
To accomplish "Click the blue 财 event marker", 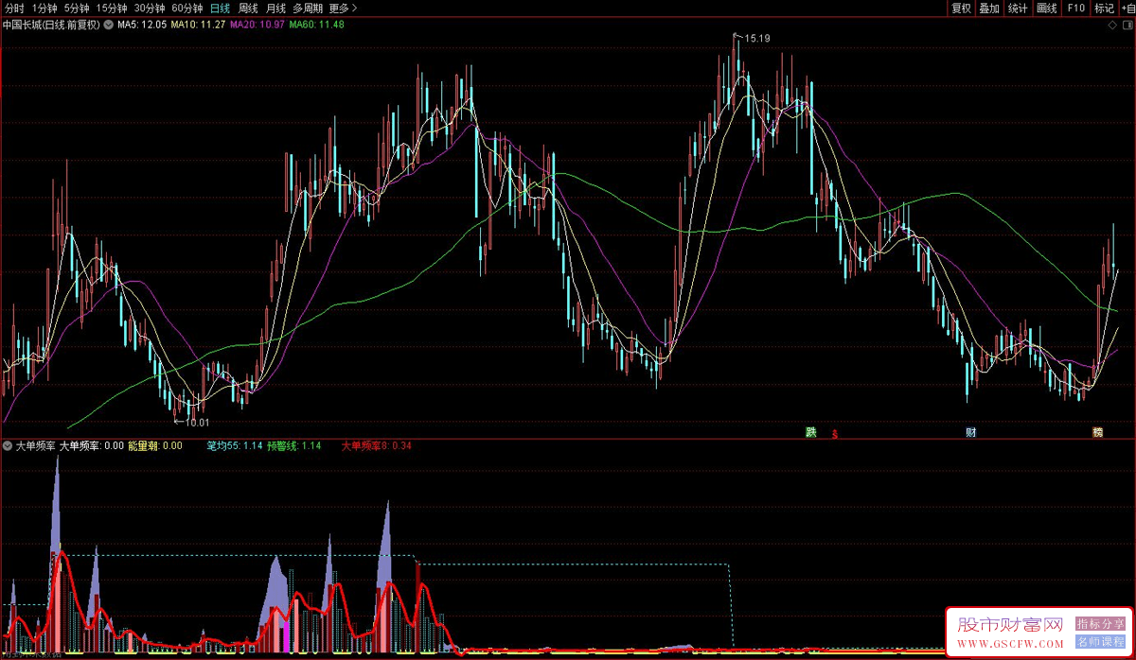I will tap(971, 432).
